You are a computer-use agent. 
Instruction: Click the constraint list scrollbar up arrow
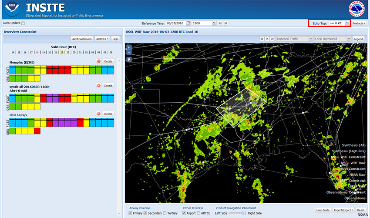pos(119,60)
